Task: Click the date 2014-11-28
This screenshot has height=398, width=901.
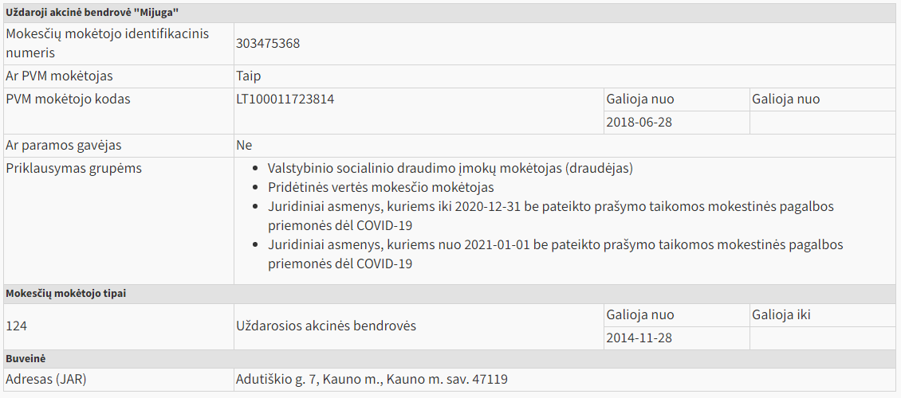Action: coord(639,338)
